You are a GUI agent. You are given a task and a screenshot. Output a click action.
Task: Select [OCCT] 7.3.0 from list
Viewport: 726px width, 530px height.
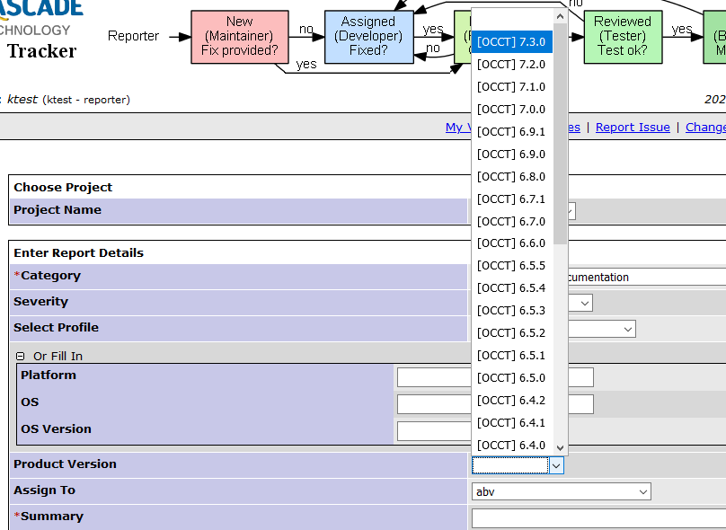pyautogui.click(x=511, y=42)
